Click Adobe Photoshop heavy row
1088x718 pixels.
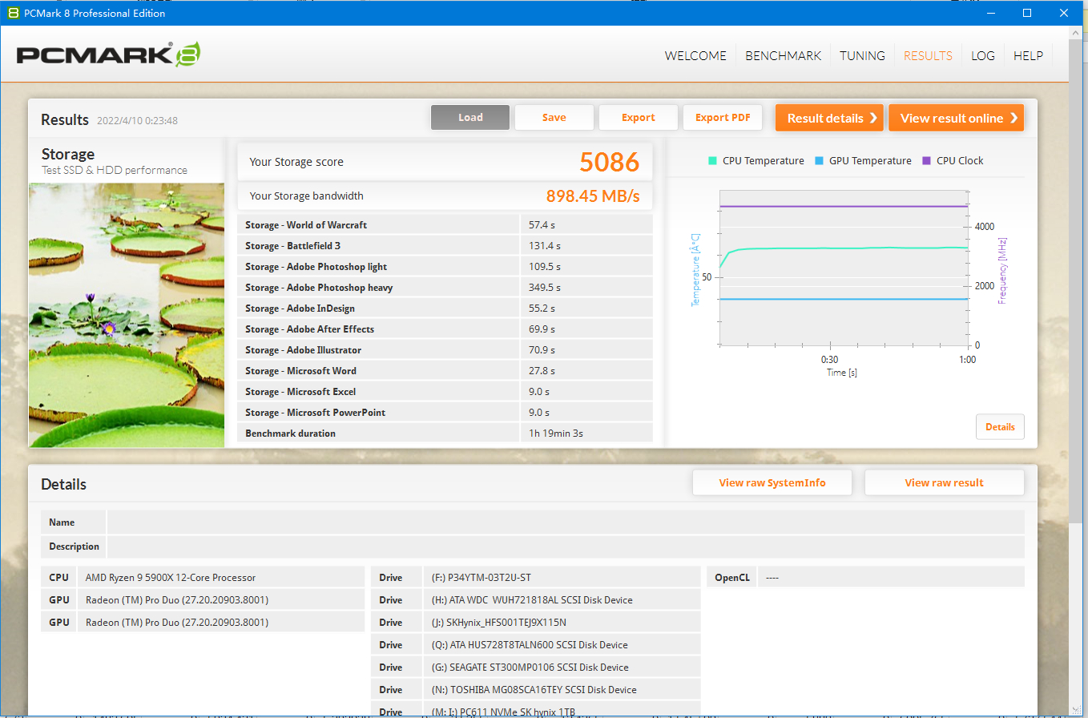point(445,288)
